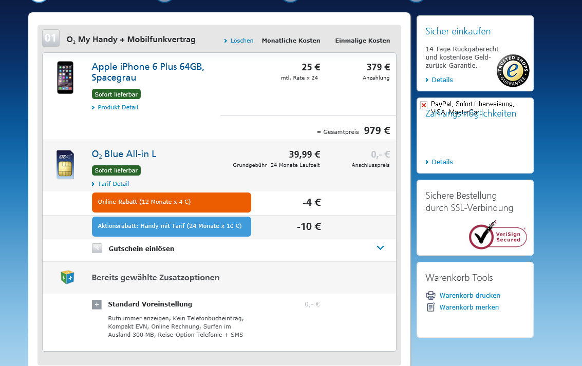Click the Bereits gewählte Zusatzoptionen heading
This screenshot has height=366, width=582.
[156, 278]
